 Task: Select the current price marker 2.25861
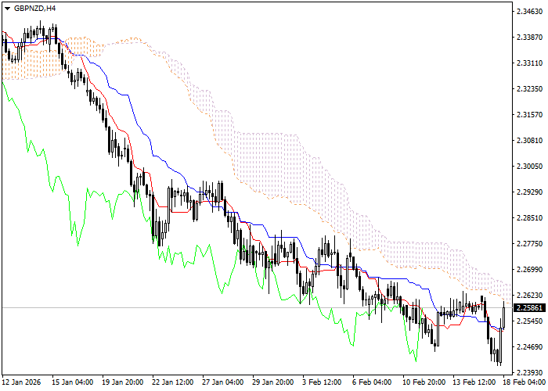(x=531, y=308)
